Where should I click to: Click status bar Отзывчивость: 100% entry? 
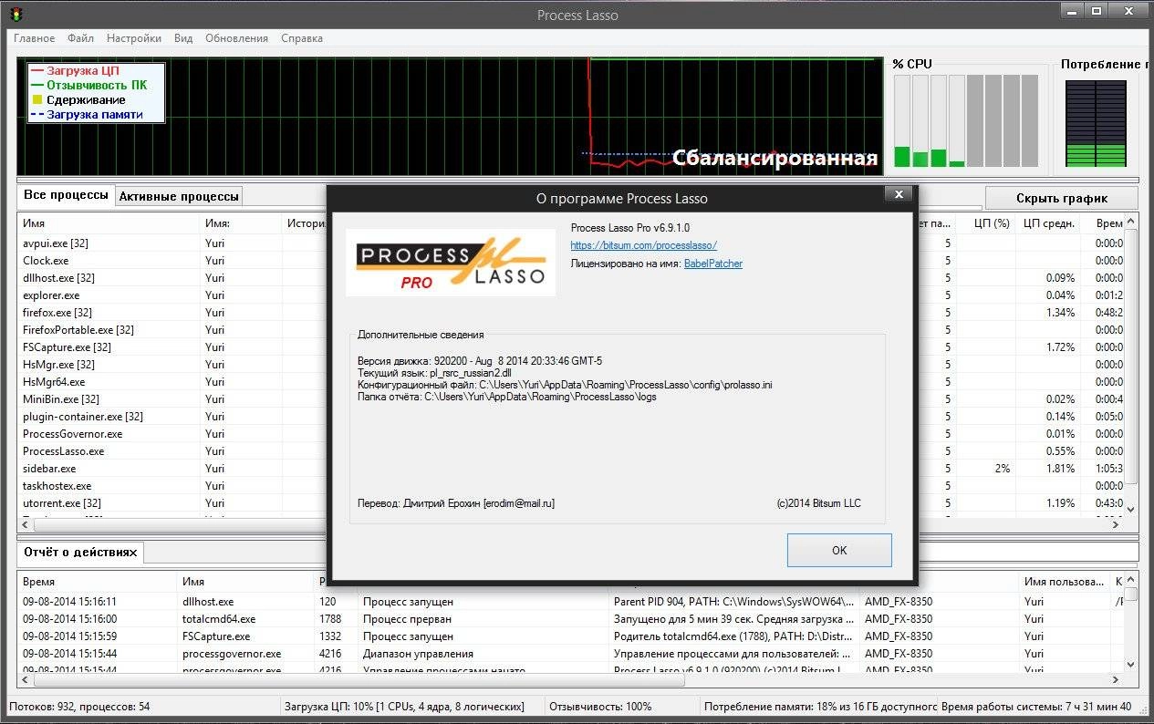600,707
